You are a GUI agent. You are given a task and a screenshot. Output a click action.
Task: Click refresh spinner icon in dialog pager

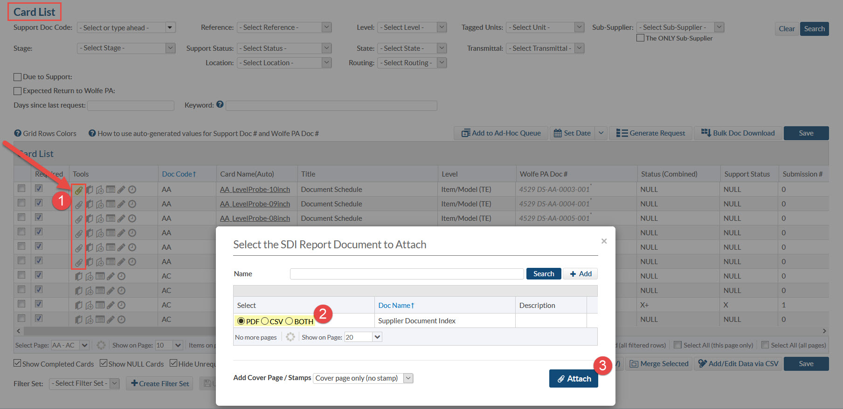pyautogui.click(x=290, y=337)
